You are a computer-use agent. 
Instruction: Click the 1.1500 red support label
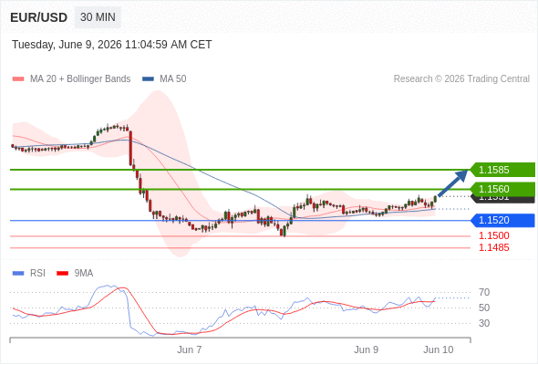(493, 236)
